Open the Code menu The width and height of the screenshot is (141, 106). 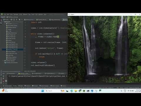[x=21, y=14]
